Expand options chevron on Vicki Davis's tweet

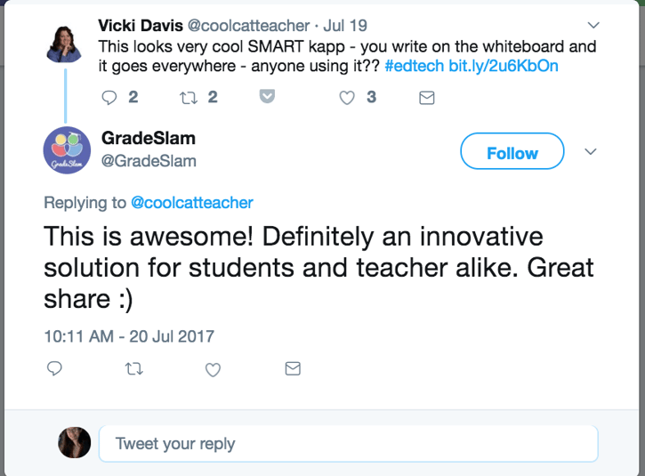coord(595,24)
